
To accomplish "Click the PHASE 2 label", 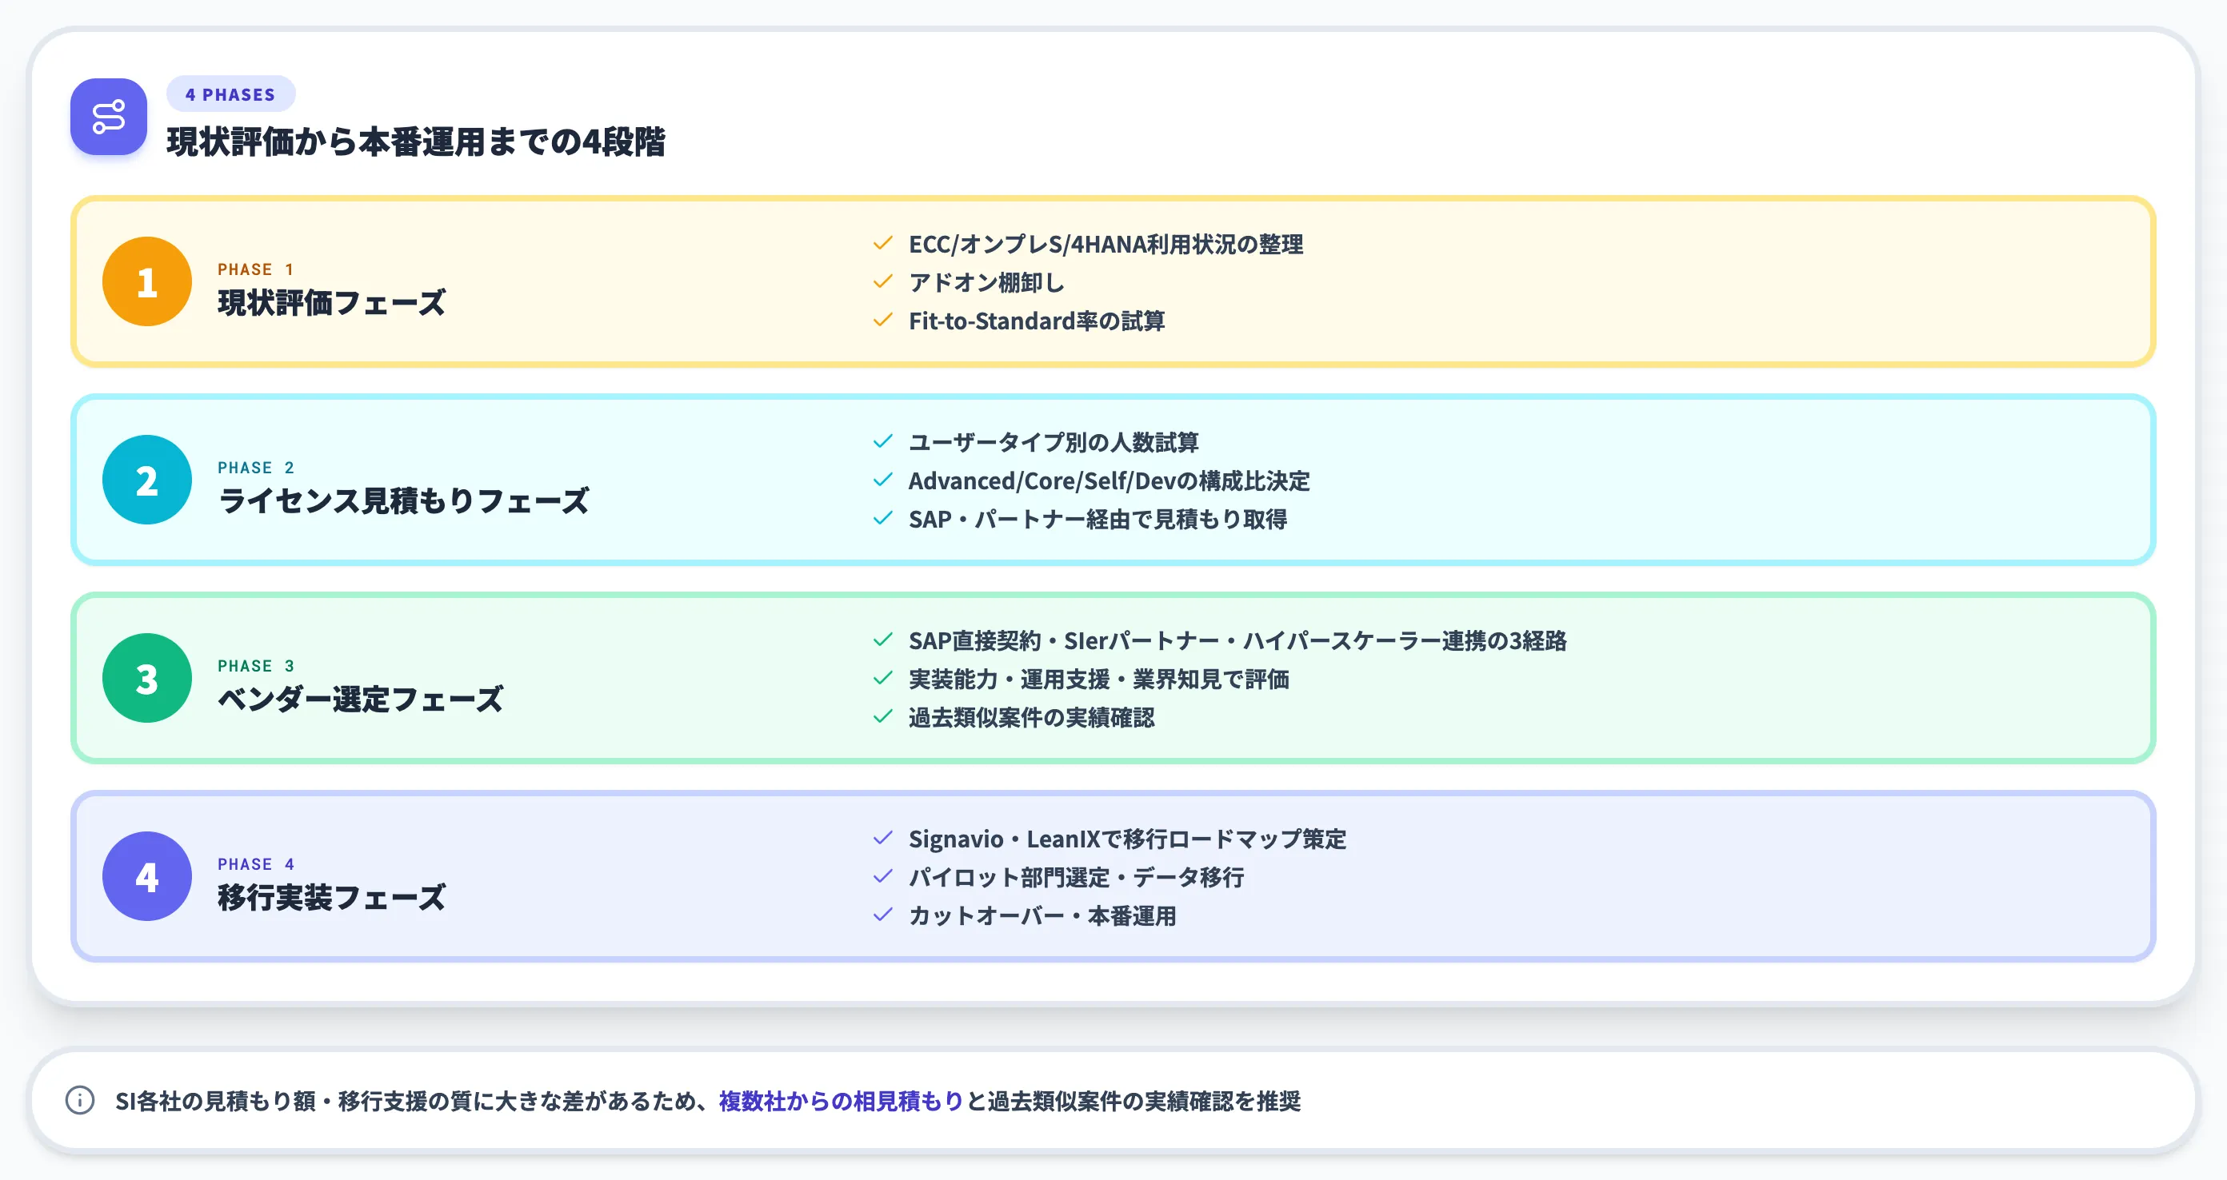I will pos(256,468).
